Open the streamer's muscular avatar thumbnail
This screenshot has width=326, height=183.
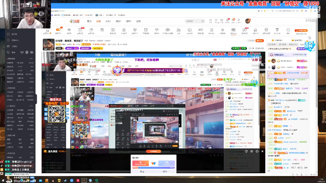coord(48,44)
